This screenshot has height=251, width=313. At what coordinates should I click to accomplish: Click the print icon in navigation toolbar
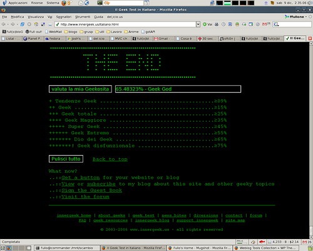pyautogui.click(x=217, y=24)
